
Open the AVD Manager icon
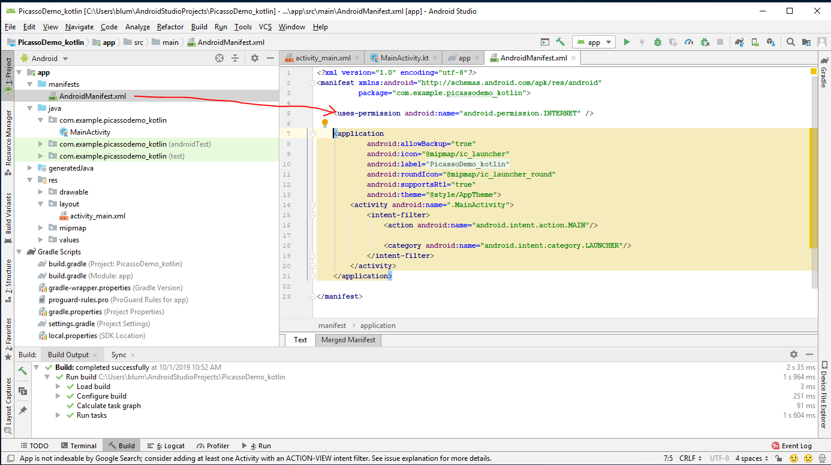[x=755, y=42]
